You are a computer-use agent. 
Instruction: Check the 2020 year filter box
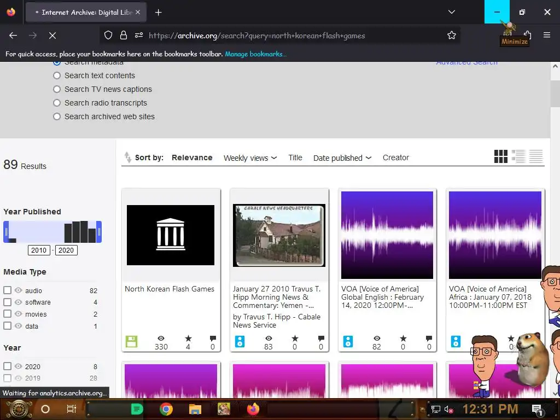pos(7,366)
